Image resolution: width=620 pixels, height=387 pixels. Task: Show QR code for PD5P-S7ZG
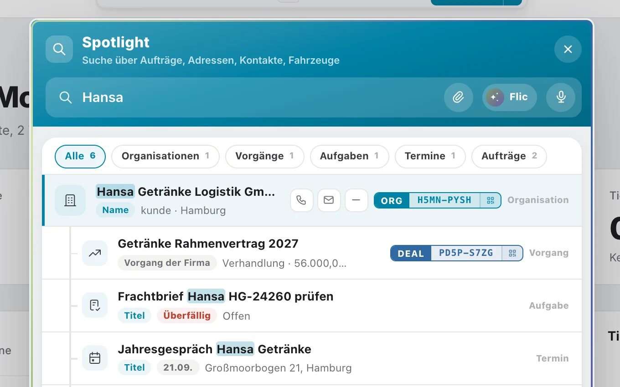coord(512,253)
